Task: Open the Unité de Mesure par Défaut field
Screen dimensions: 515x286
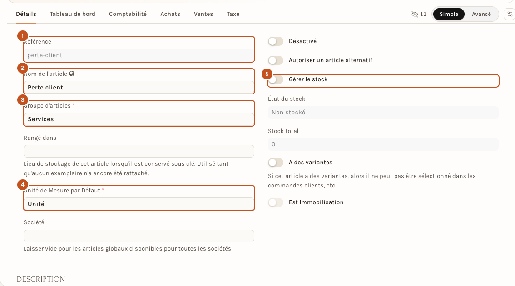Action: (139, 204)
